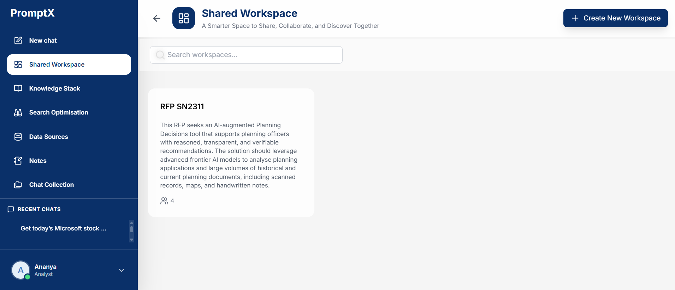Click the PromptX logo

click(x=32, y=13)
